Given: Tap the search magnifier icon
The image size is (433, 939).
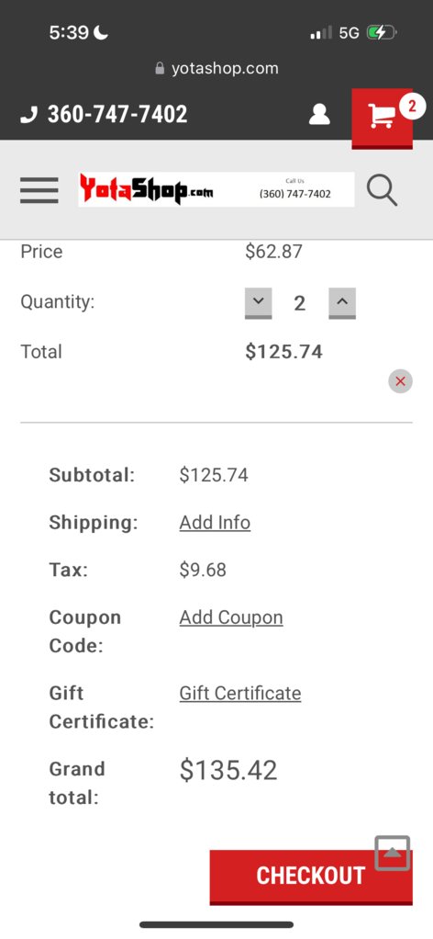Looking at the screenshot, I should pyautogui.click(x=383, y=190).
